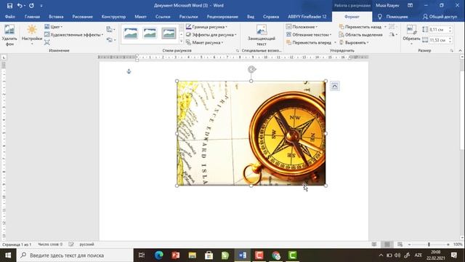Open the Цвет color options
Viewport: 465px width, 262px height.
[53, 27]
